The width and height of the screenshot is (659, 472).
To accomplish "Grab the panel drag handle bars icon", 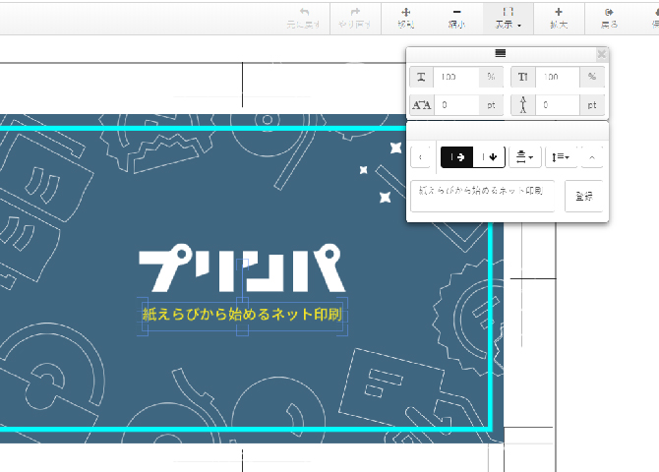I will pyautogui.click(x=500, y=53).
